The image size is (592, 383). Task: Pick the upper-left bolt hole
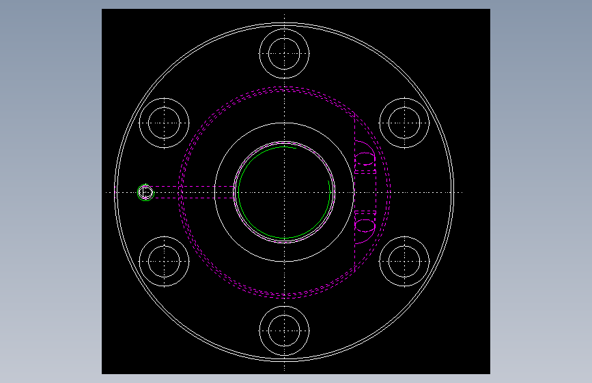(x=165, y=123)
